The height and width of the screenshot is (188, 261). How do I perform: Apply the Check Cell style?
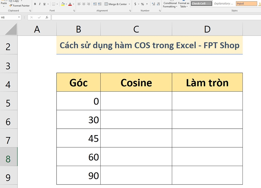tap(201, 3)
